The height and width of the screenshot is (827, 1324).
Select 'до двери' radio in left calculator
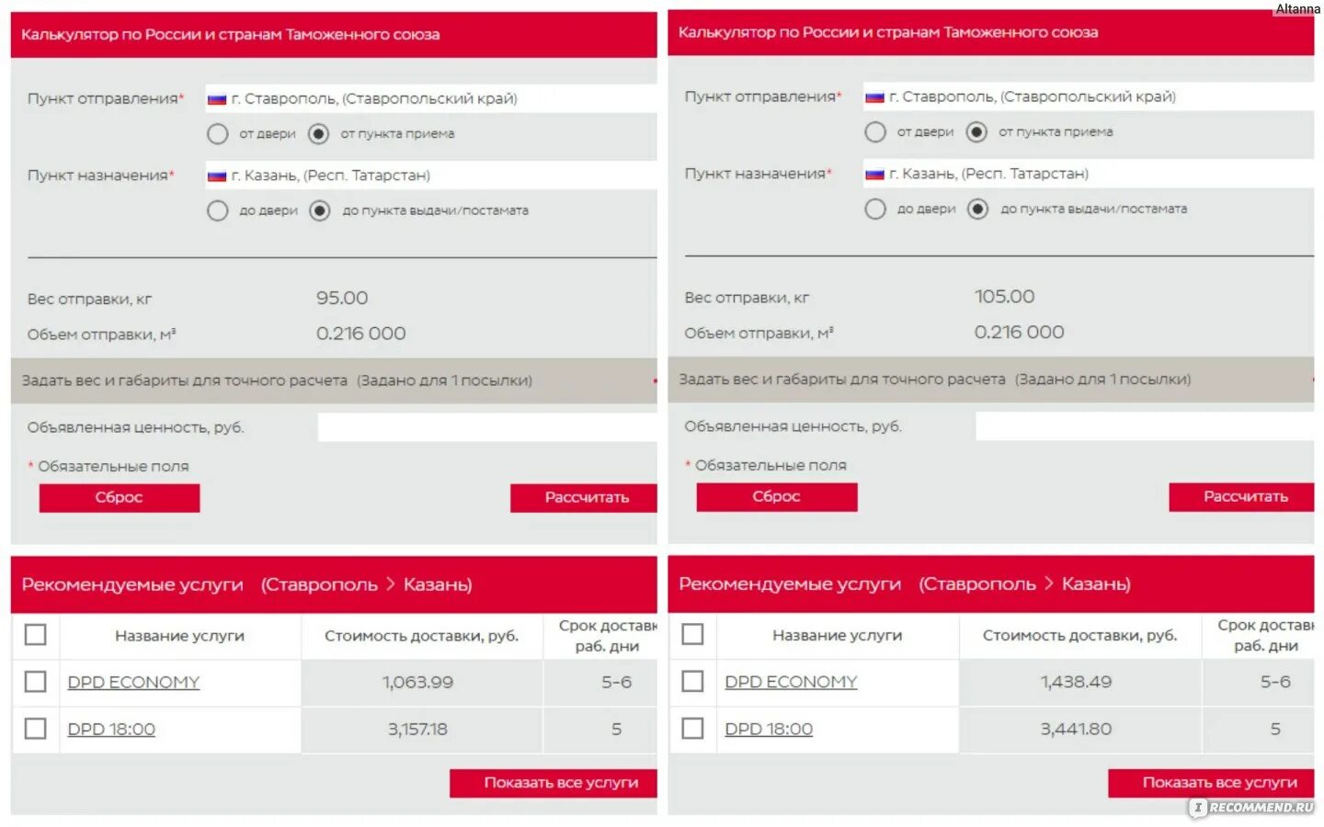[x=218, y=210]
